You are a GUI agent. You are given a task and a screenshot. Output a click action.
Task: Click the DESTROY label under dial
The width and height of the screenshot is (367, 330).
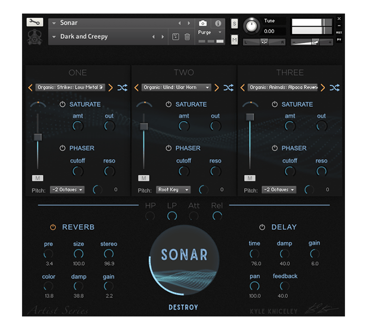[x=183, y=307]
